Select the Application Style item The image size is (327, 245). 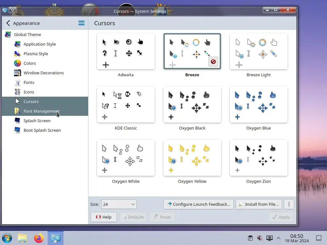coord(45,44)
